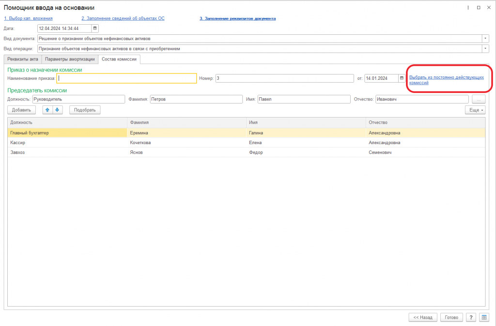
Task: Select the Завхоз row cell
Action: (67, 152)
